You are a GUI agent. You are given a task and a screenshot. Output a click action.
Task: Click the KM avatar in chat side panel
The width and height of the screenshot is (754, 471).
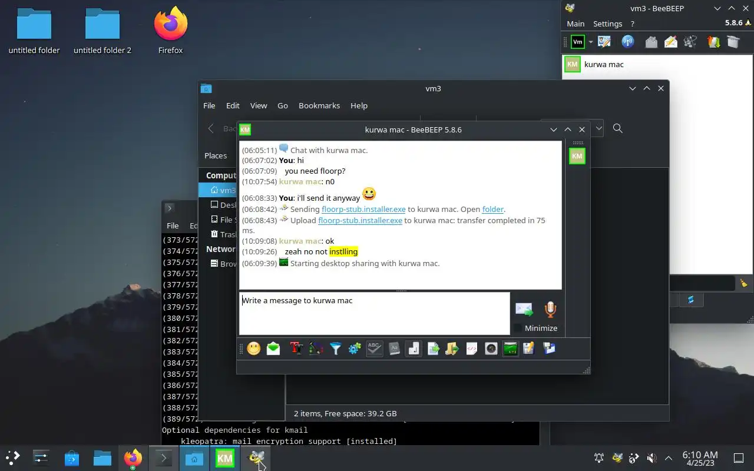[x=577, y=156]
